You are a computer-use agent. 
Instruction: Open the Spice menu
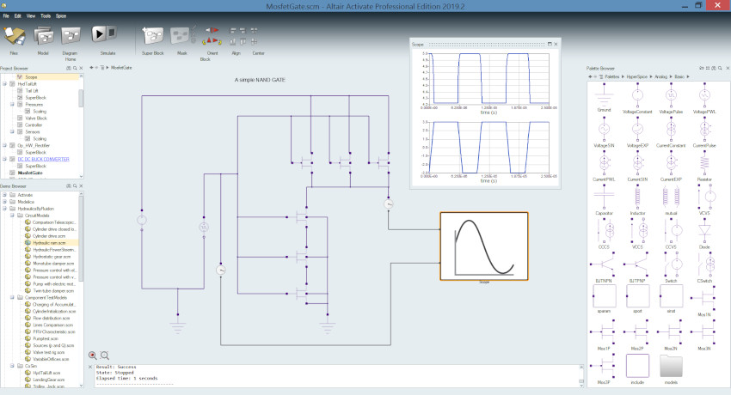click(61, 15)
